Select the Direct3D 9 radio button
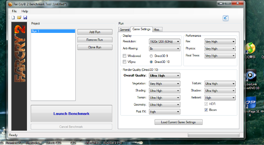264x145 pixels. [x=151, y=56]
